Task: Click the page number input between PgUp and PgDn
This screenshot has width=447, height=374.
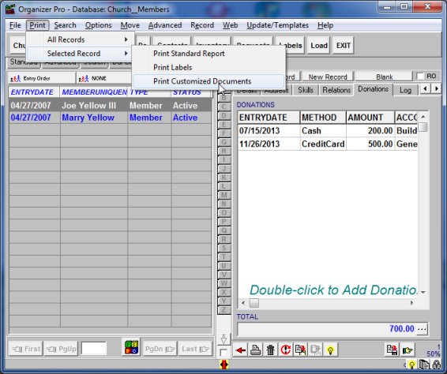Action: (x=94, y=349)
